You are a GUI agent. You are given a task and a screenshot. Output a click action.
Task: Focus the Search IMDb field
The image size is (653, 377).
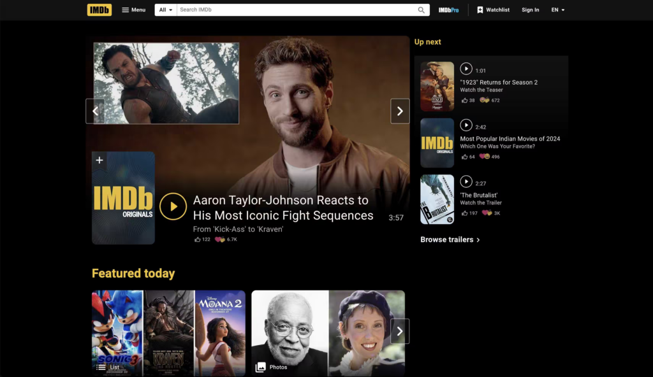[296, 10]
